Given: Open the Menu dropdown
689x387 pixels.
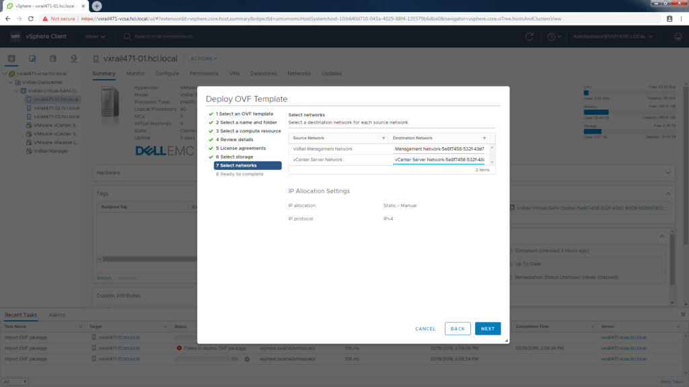Looking at the screenshot, I should [96, 36].
